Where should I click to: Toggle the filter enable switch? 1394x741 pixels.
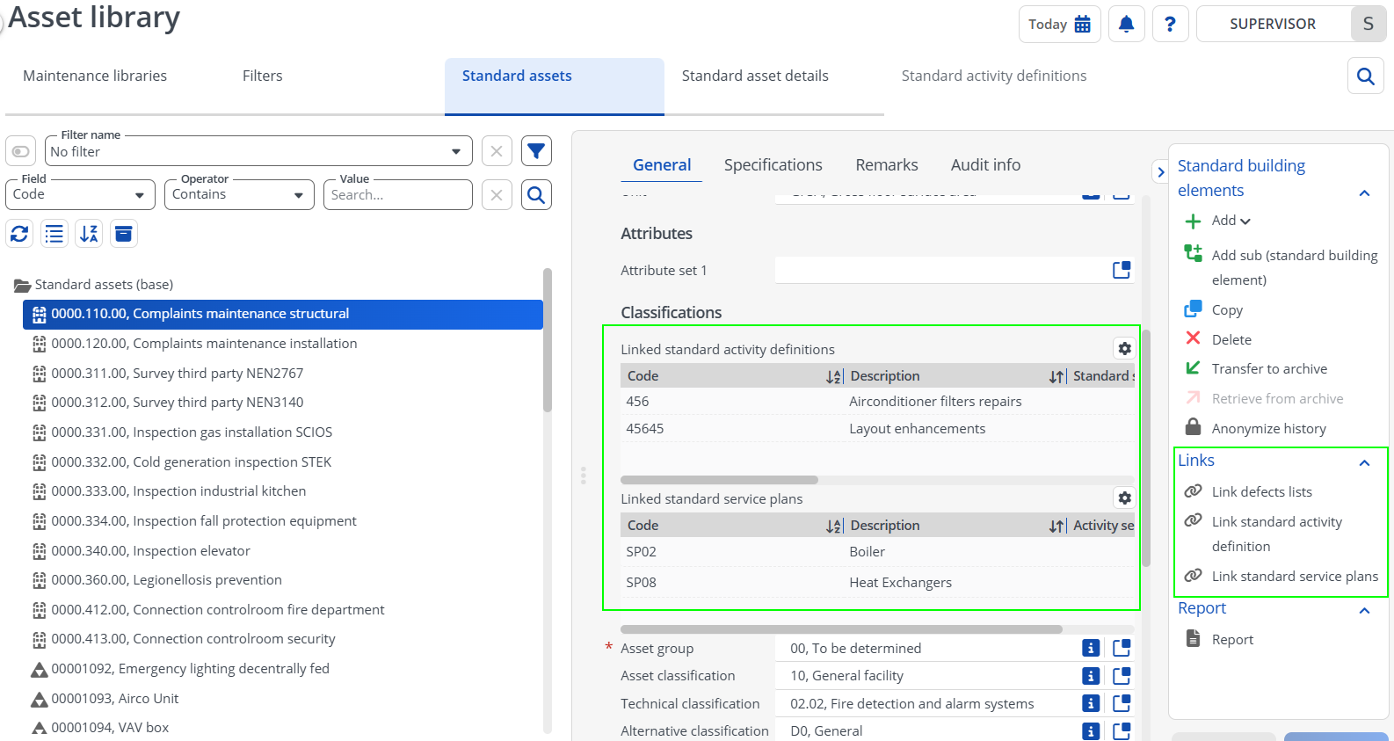point(20,151)
